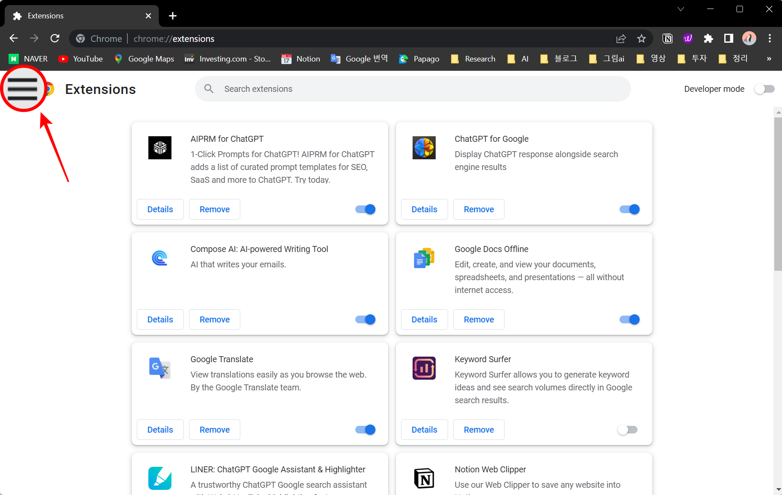The image size is (782, 495).
Task: Open the Chrome profile avatar
Action: (x=749, y=38)
